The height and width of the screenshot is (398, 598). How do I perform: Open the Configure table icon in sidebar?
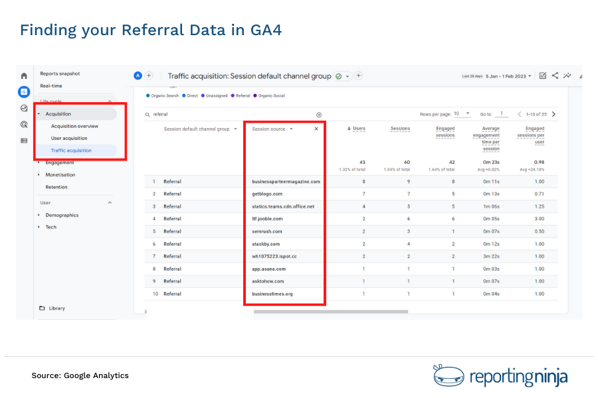(24, 141)
